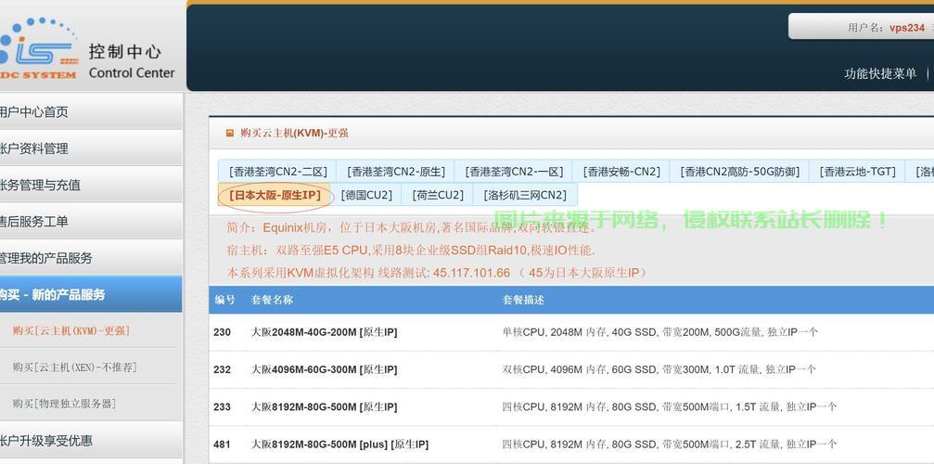Select the 日本大阪-原生IP tab
Image resolution: width=934 pixels, height=464 pixels.
(275, 195)
